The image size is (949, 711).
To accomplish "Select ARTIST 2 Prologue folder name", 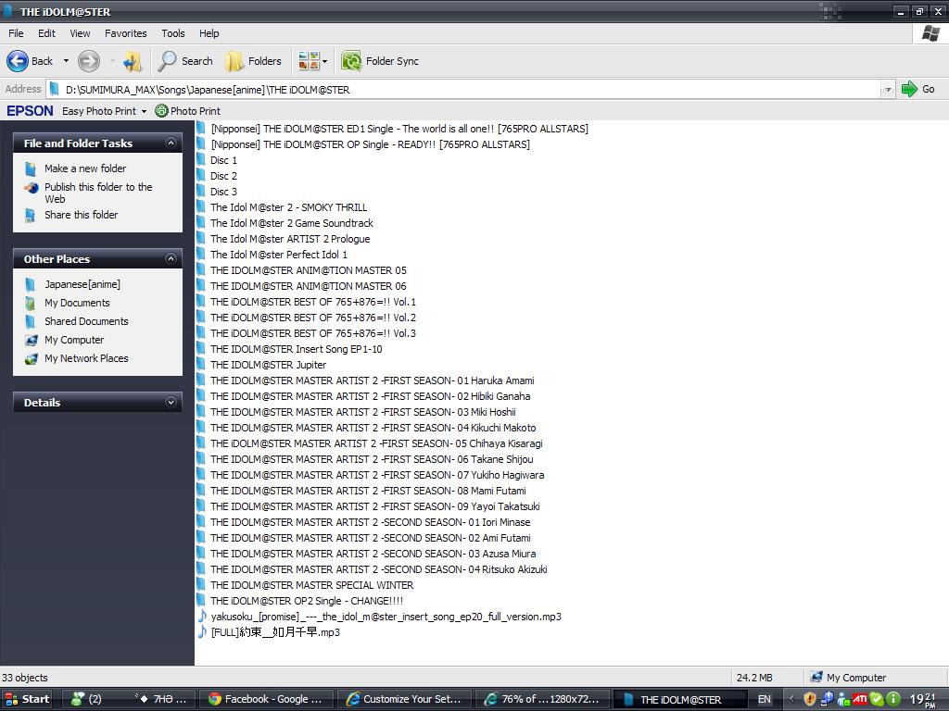I will point(290,239).
